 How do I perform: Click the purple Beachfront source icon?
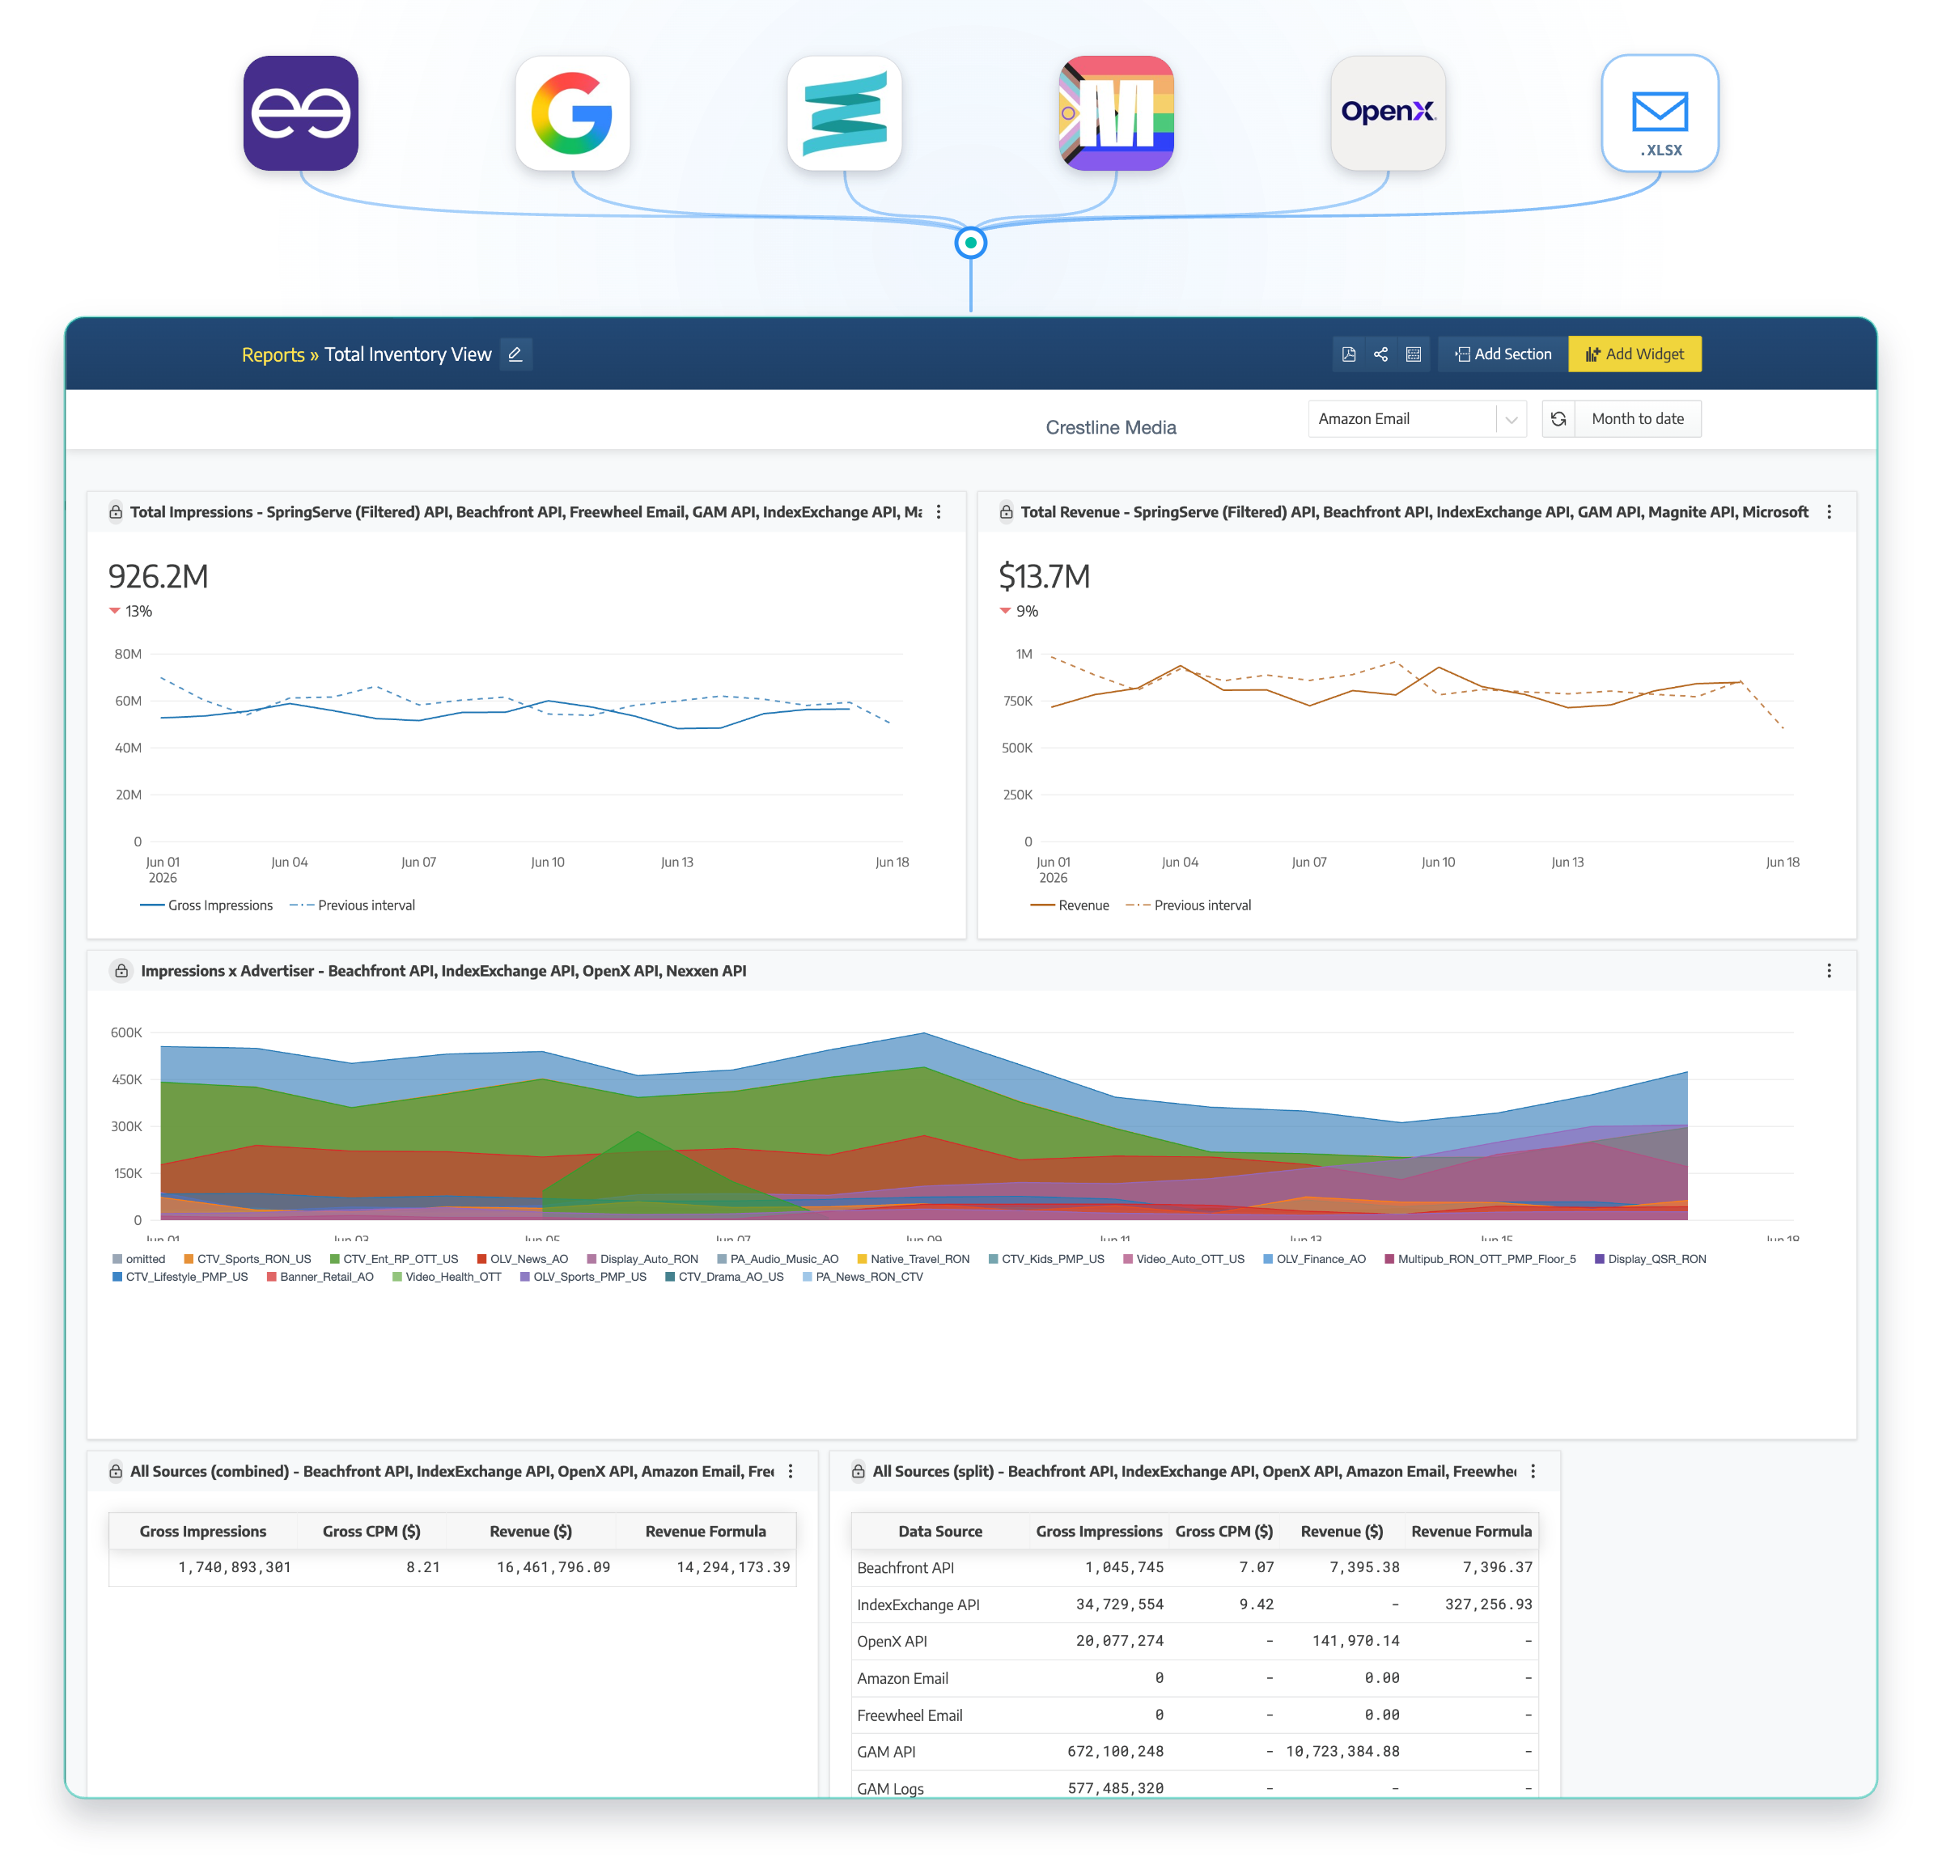(301, 113)
